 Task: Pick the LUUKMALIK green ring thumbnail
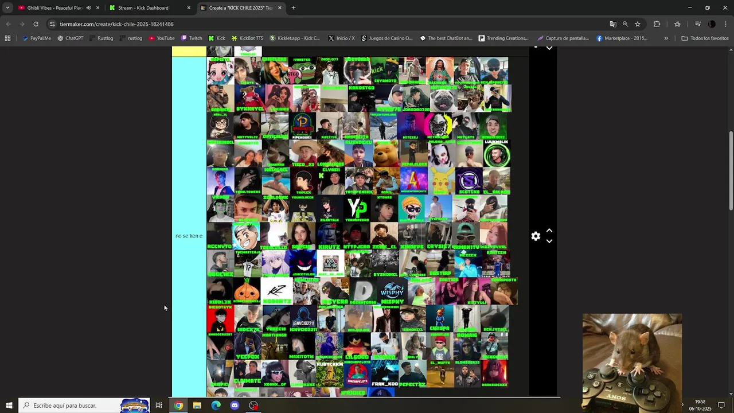click(x=497, y=153)
